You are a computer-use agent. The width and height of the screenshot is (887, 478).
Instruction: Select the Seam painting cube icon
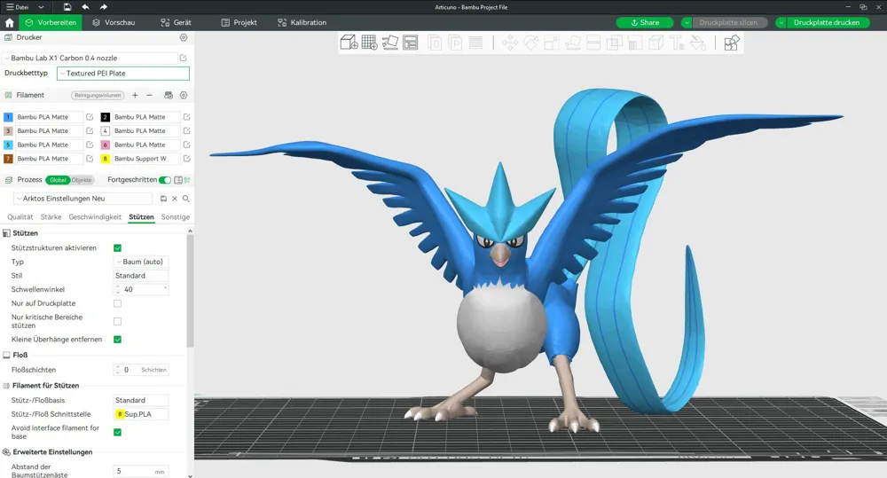coord(656,43)
